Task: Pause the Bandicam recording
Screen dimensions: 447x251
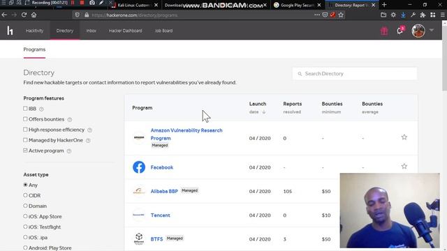Action: click(73, 3)
